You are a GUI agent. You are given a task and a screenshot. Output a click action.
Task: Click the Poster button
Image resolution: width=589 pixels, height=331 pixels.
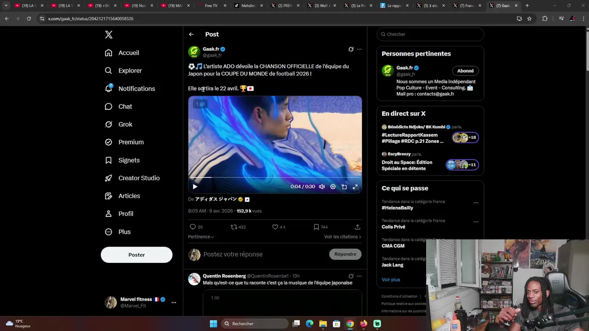pos(137,255)
